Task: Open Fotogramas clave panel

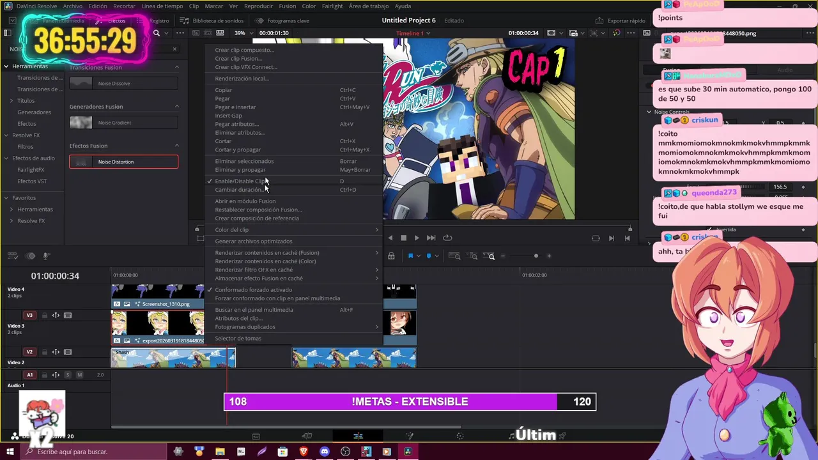Action: pyautogui.click(x=282, y=20)
